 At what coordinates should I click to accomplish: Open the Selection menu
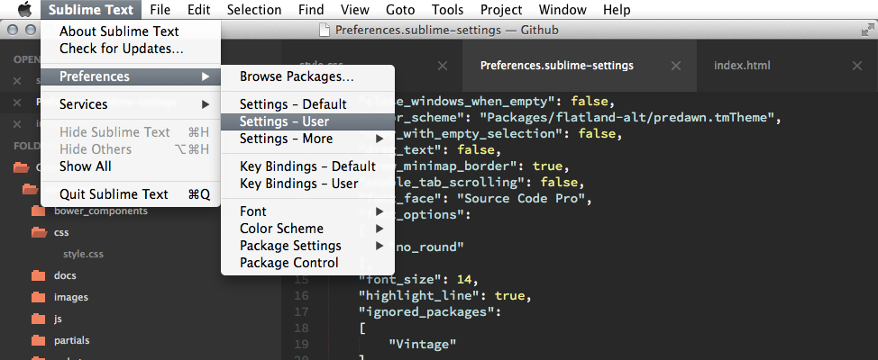click(254, 10)
